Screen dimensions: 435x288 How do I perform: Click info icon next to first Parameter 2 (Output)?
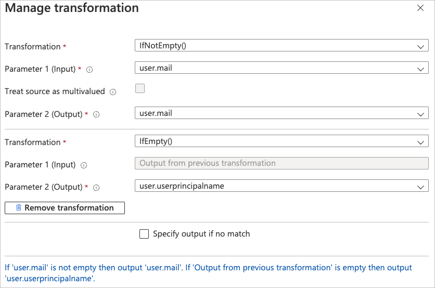(x=96, y=114)
